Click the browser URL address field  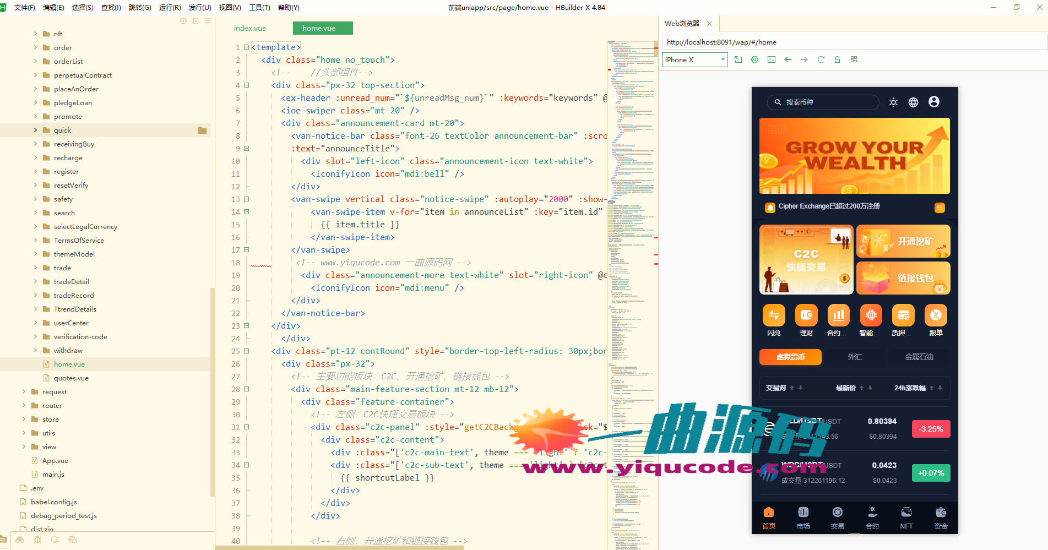[x=854, y=42]
